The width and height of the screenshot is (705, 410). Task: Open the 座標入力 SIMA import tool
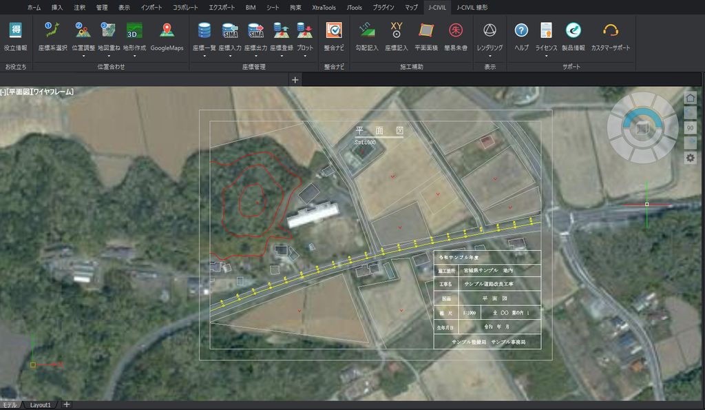click(230, 36)
